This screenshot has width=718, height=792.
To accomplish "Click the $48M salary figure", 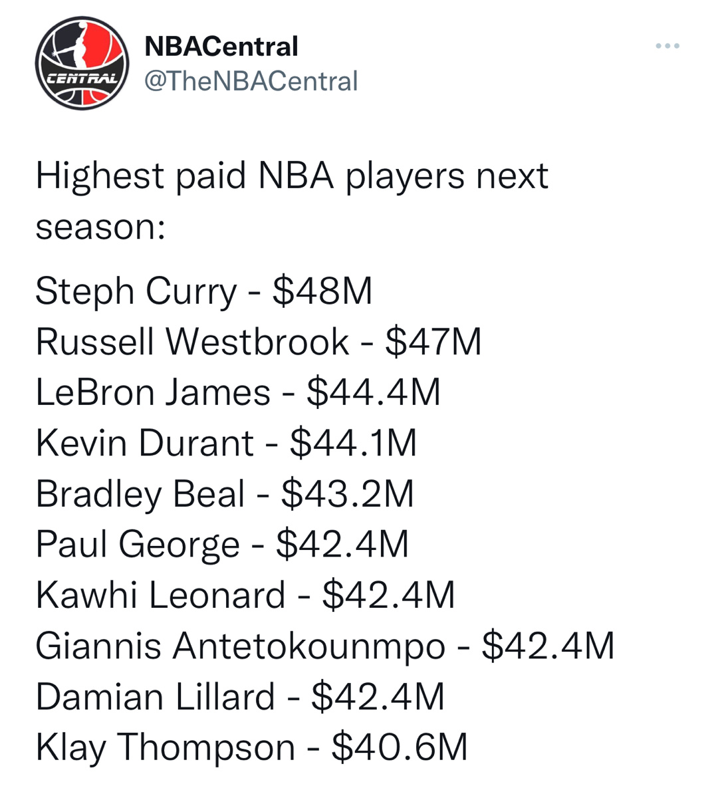I will [322, 291].
